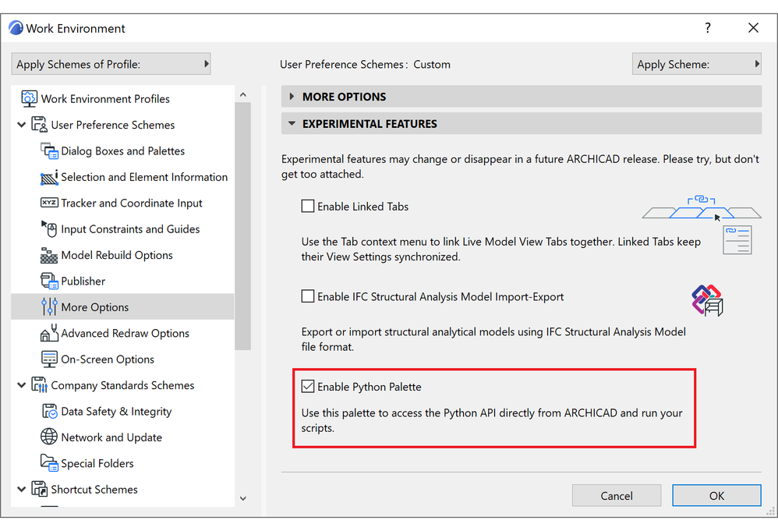Collapse the Company Standards Schemes tree node
This screenshot has width=778, height=531.
(x=21, y=385)
